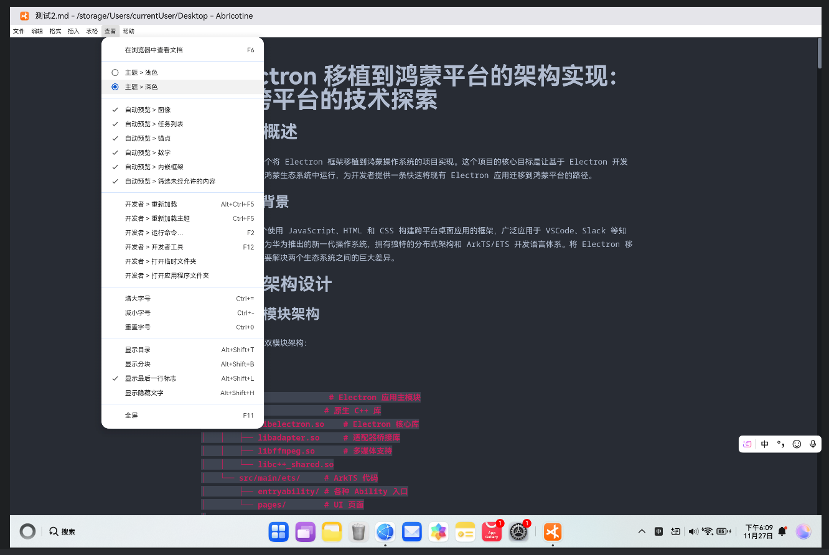The width and height of the screenshot is (829, 555).
Task: Open the 格式 menu
Action: 55,30
